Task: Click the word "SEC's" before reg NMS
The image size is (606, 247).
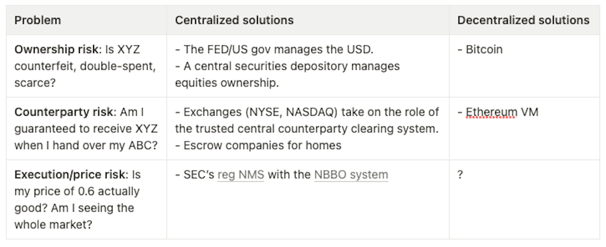Action: click(x=199, y=175)
